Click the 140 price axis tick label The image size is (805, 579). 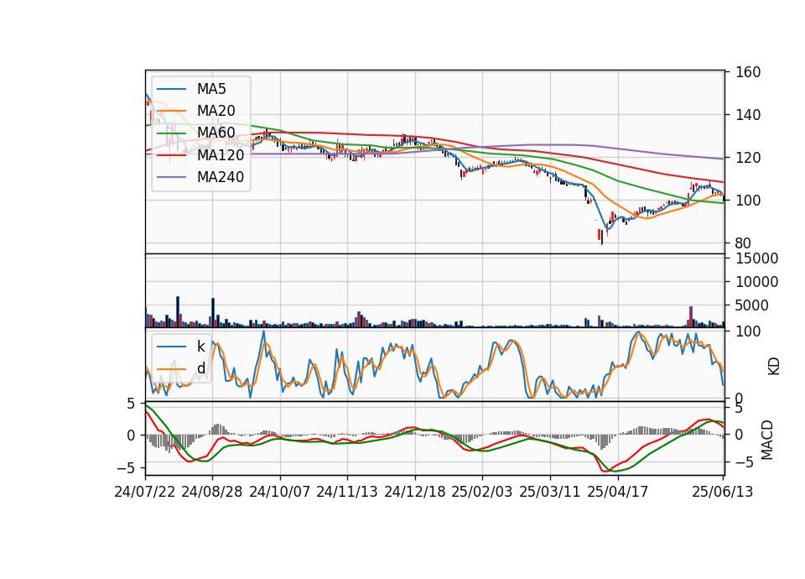tap(747, 115)
